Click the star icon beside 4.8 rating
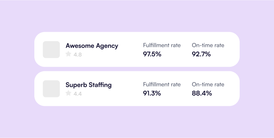Image resolution: width=274 pixels, height=138 pixels. point(68,54)
